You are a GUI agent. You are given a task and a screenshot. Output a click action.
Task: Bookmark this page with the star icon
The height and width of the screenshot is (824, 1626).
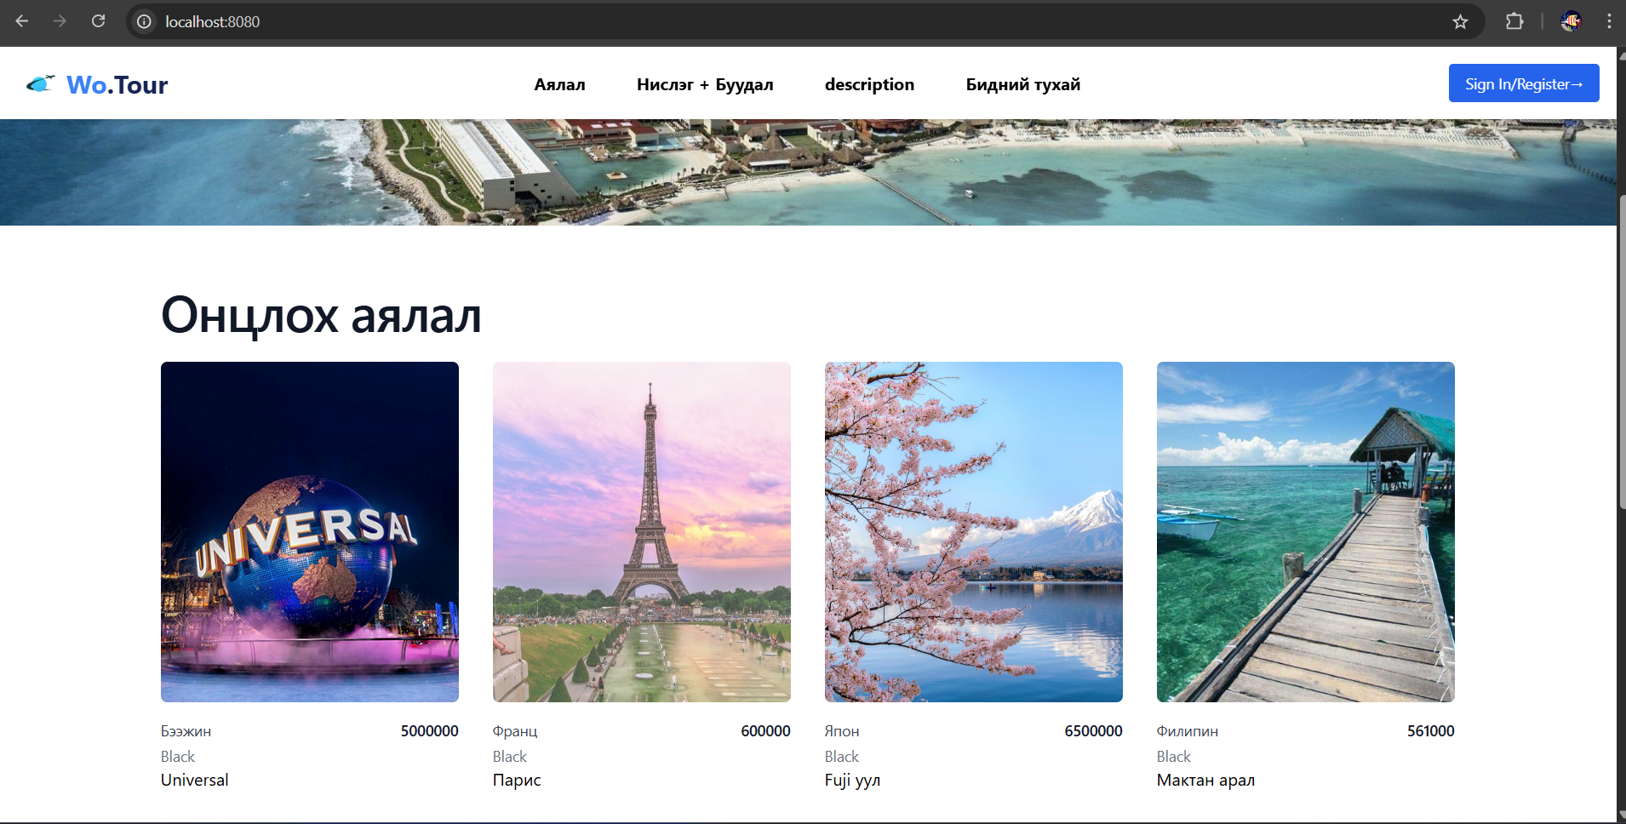1460,21
